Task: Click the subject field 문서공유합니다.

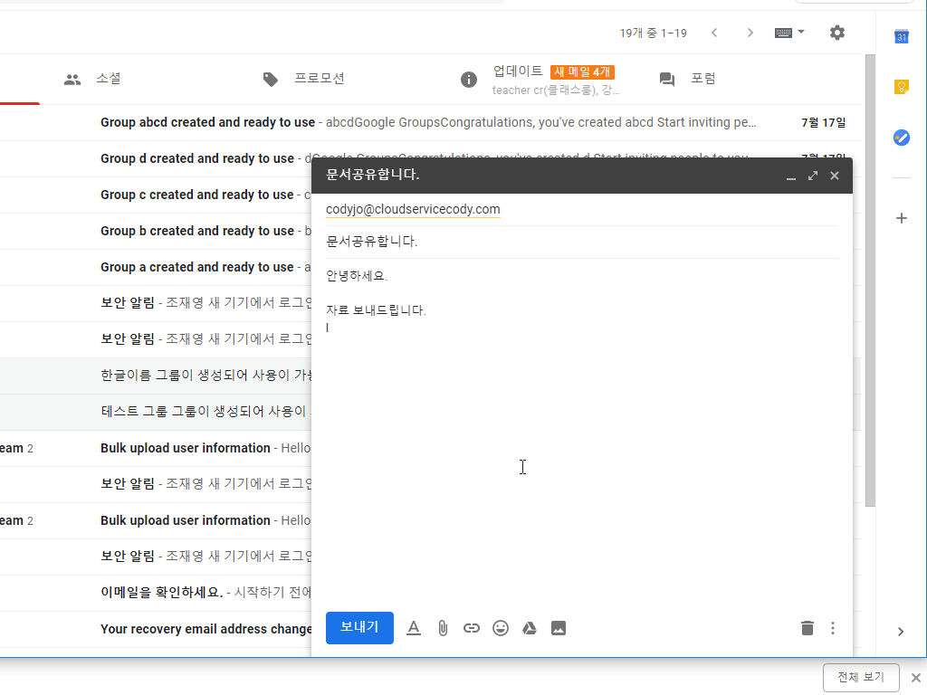Action: click(582, 242)
